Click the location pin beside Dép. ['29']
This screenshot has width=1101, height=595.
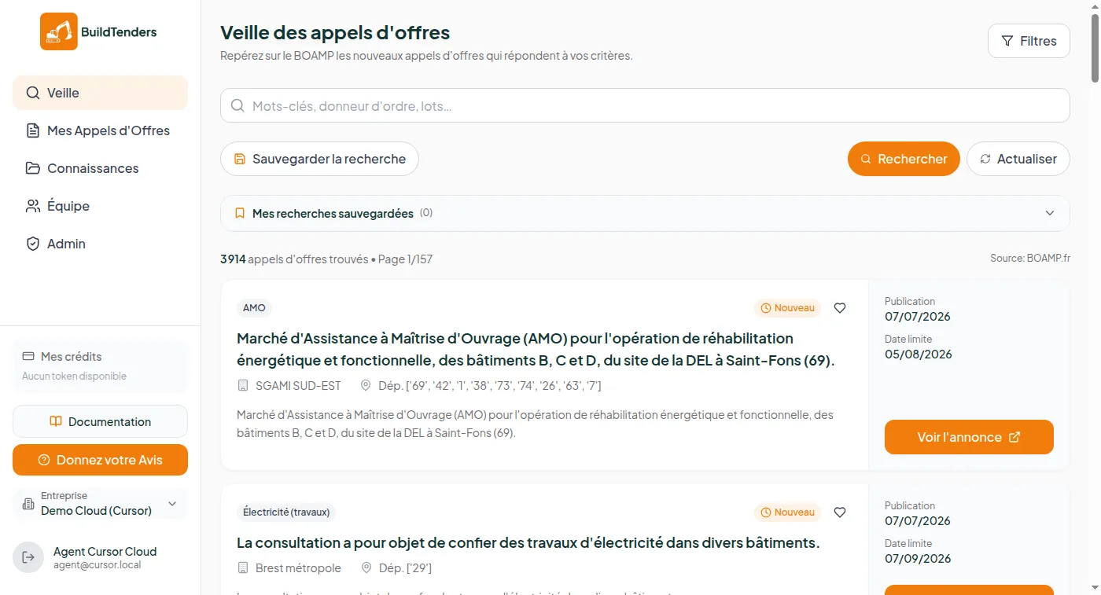pyautogui.click(x=366, y=567)
